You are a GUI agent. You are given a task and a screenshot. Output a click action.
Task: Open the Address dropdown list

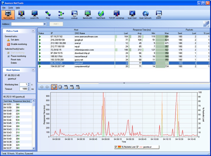point(44,24)
